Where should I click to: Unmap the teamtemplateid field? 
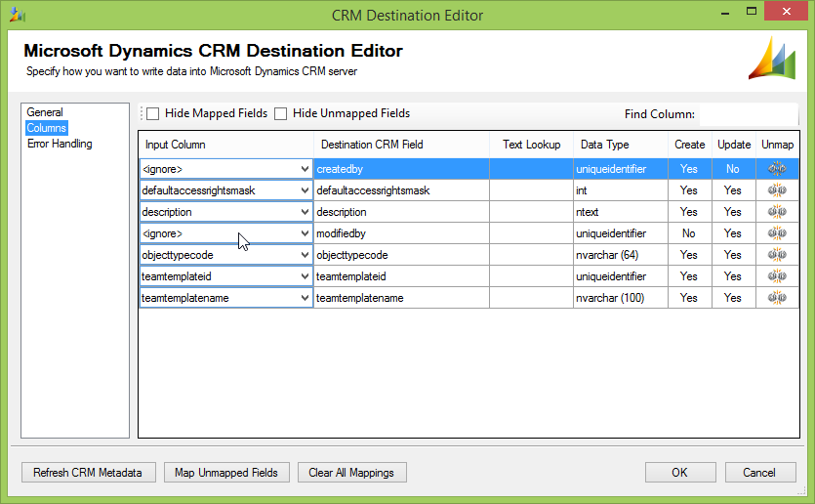click(x=777, y=276)
